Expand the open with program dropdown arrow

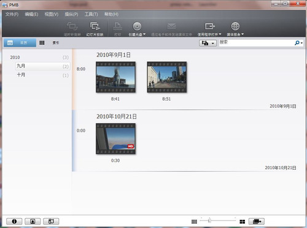220,34
